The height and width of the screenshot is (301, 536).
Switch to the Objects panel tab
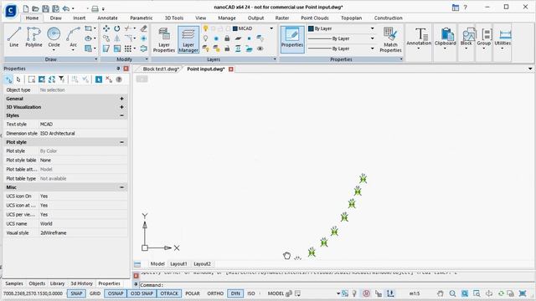[37, 283]
